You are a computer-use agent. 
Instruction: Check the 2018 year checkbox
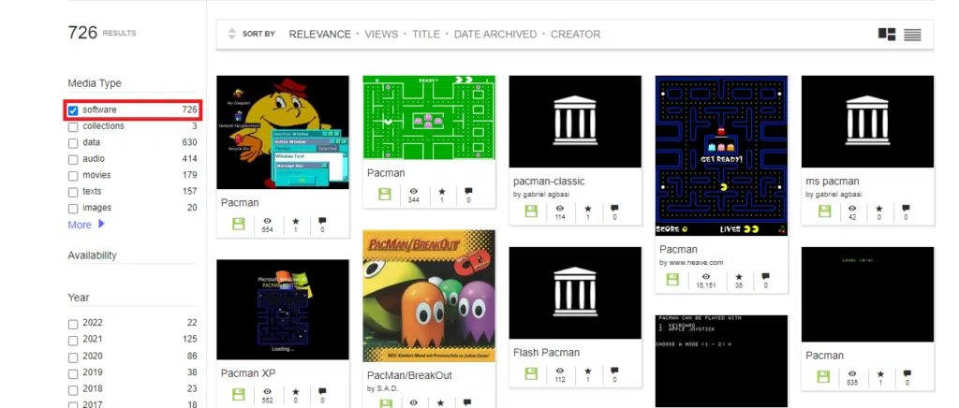tap(73, 389)
